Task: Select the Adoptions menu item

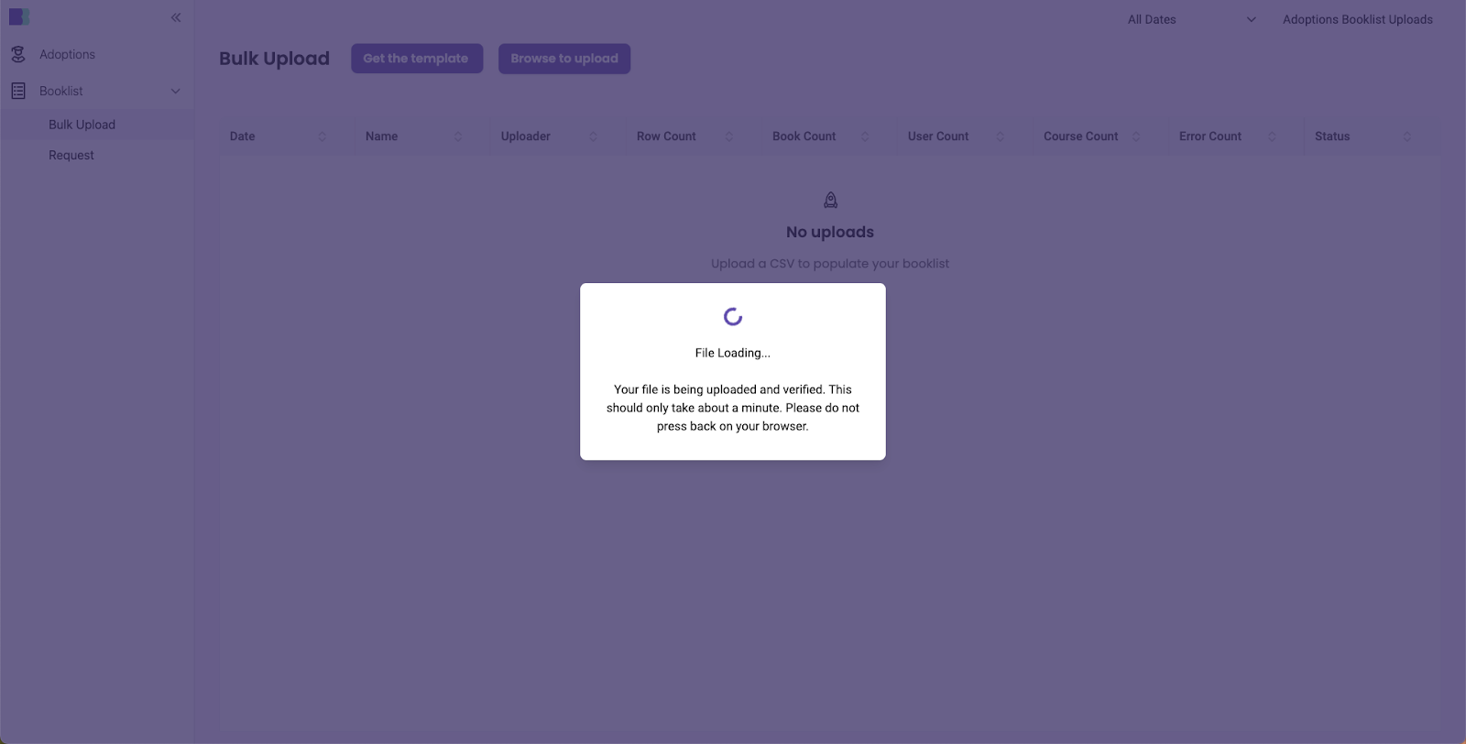Action: pos(67,55)
